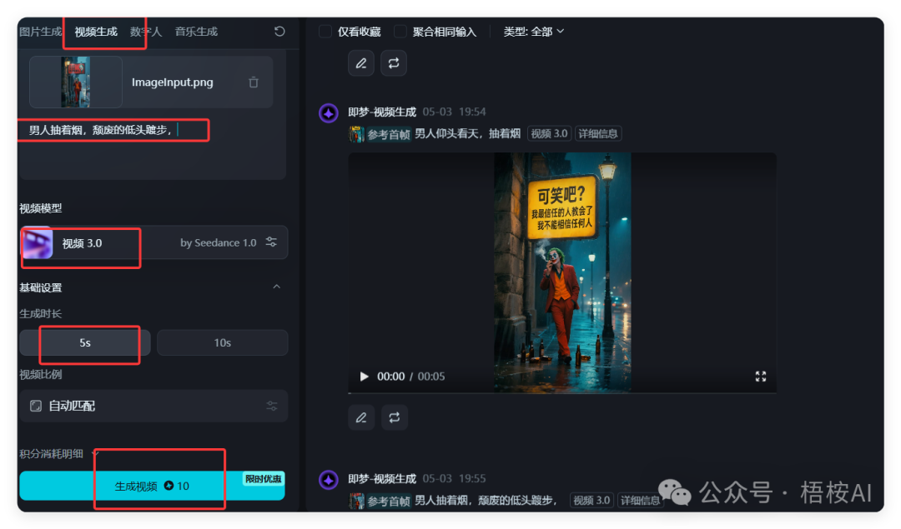Viewport: 901px width, 529px height.
Task: Toggle the 聚合相同输入 checkbox
Action: [x=400, y=32]
